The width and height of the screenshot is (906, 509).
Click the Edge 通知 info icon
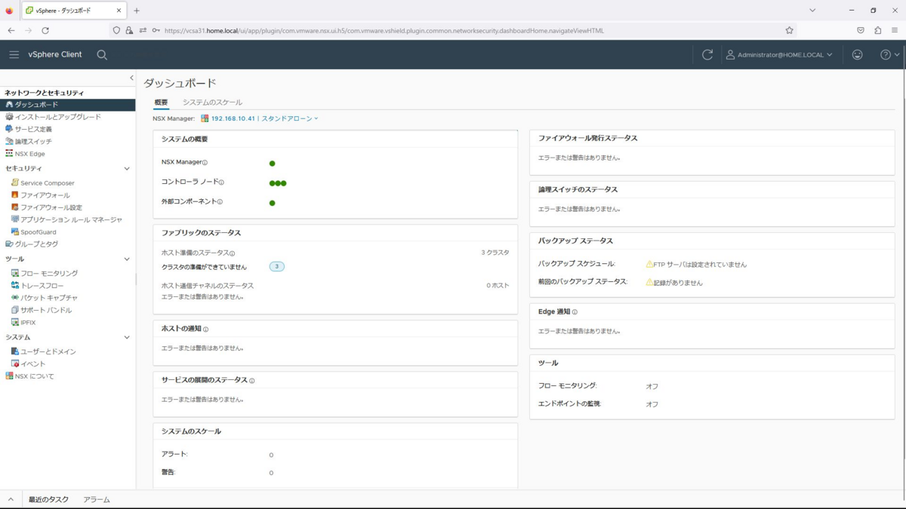[575, 312]
